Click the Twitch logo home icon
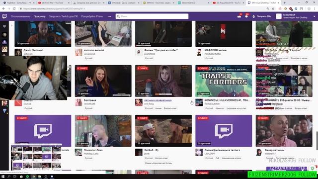The width and height of the screenshot is (318, 179). 4,16
